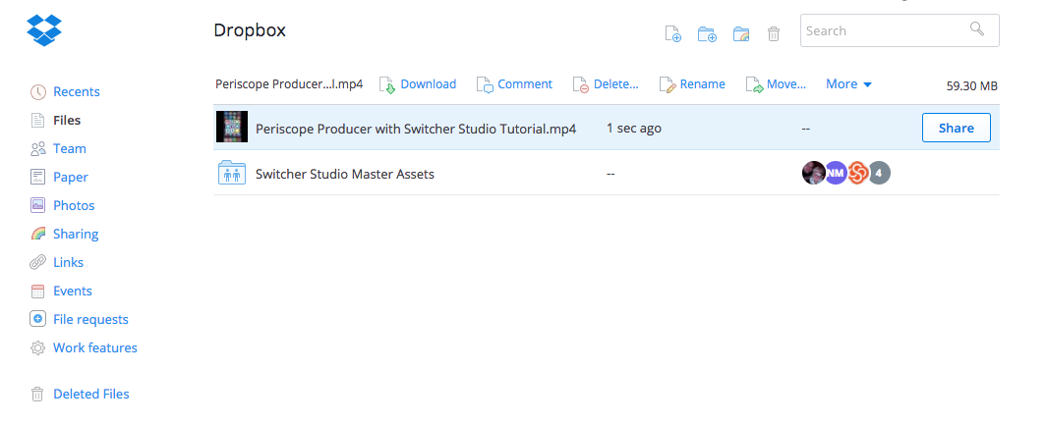
Task: Choose Move... in the action bar
Action: point(785,84)
